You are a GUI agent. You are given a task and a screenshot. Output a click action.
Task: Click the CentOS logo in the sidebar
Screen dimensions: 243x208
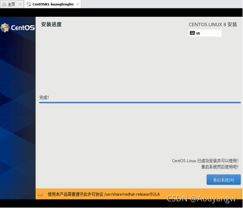tap(18, 28)
